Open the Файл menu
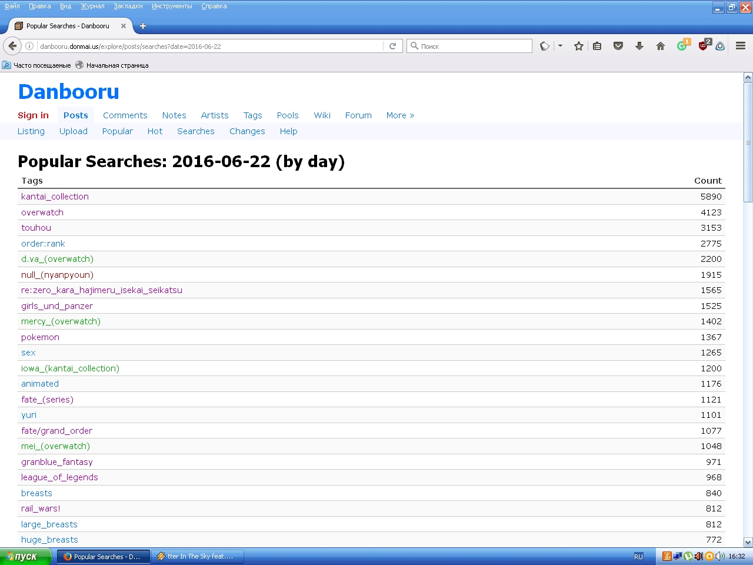The image size is (753, 565). tap(12, 6)
